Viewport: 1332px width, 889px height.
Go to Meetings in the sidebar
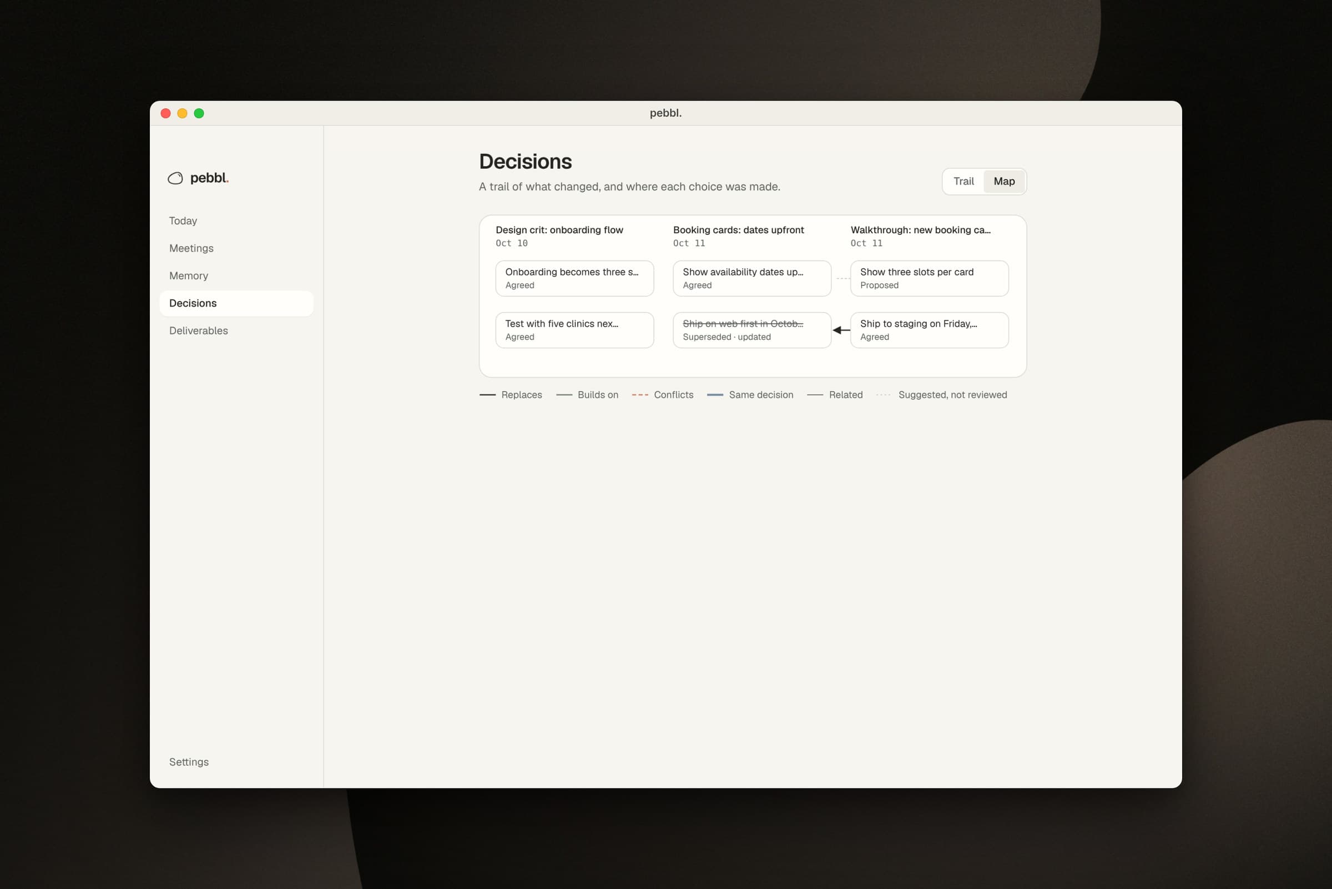236,248
